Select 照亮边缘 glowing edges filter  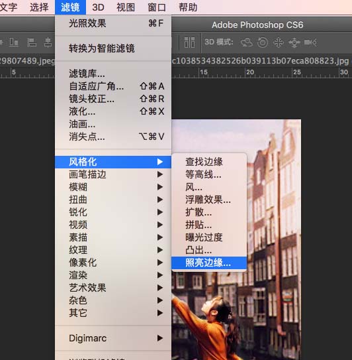[x=209, y=263]
